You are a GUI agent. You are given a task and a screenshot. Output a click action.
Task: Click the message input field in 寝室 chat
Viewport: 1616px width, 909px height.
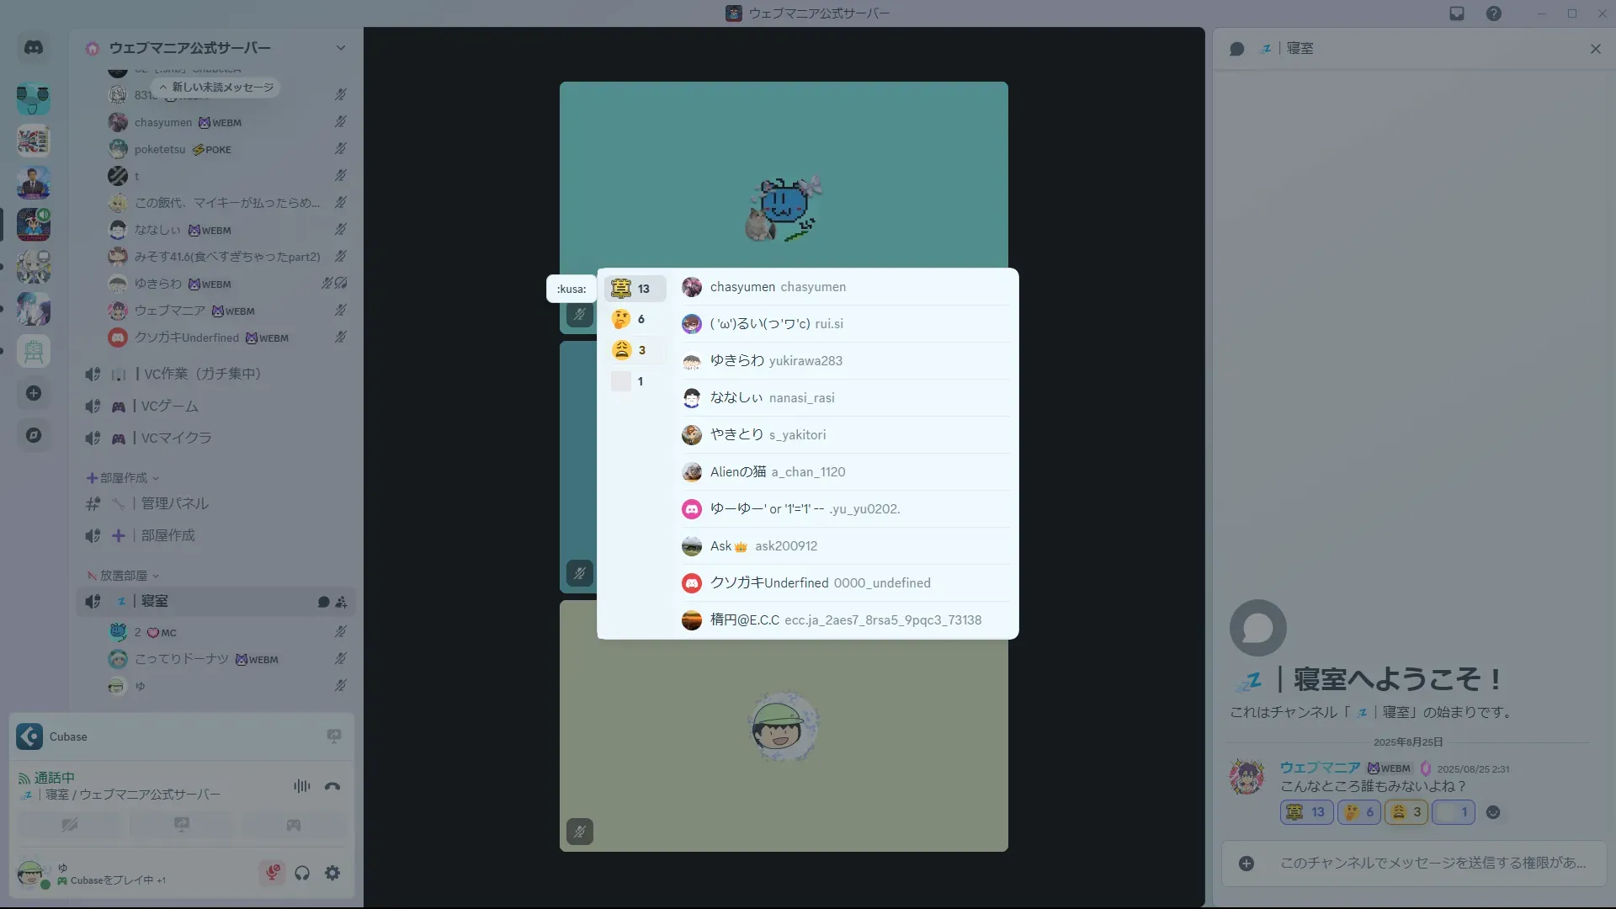1431,863
